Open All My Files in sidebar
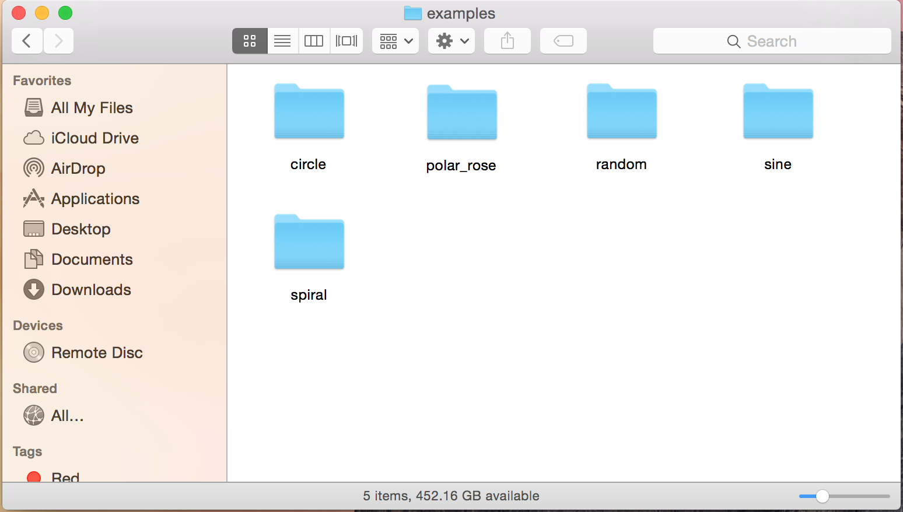903x512 pixels. [x=114, y=107]
